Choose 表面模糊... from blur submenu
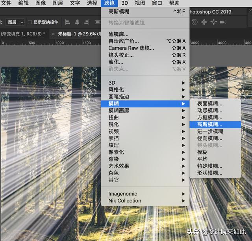252x241 pixels. click(x=215, y=104)
